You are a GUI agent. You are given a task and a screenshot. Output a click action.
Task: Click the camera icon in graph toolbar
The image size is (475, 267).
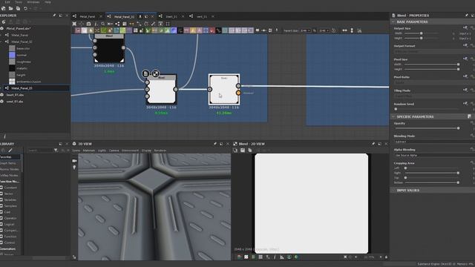point(88,24)
